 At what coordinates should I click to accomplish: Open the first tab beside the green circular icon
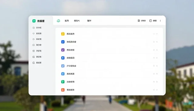point(67,21)
